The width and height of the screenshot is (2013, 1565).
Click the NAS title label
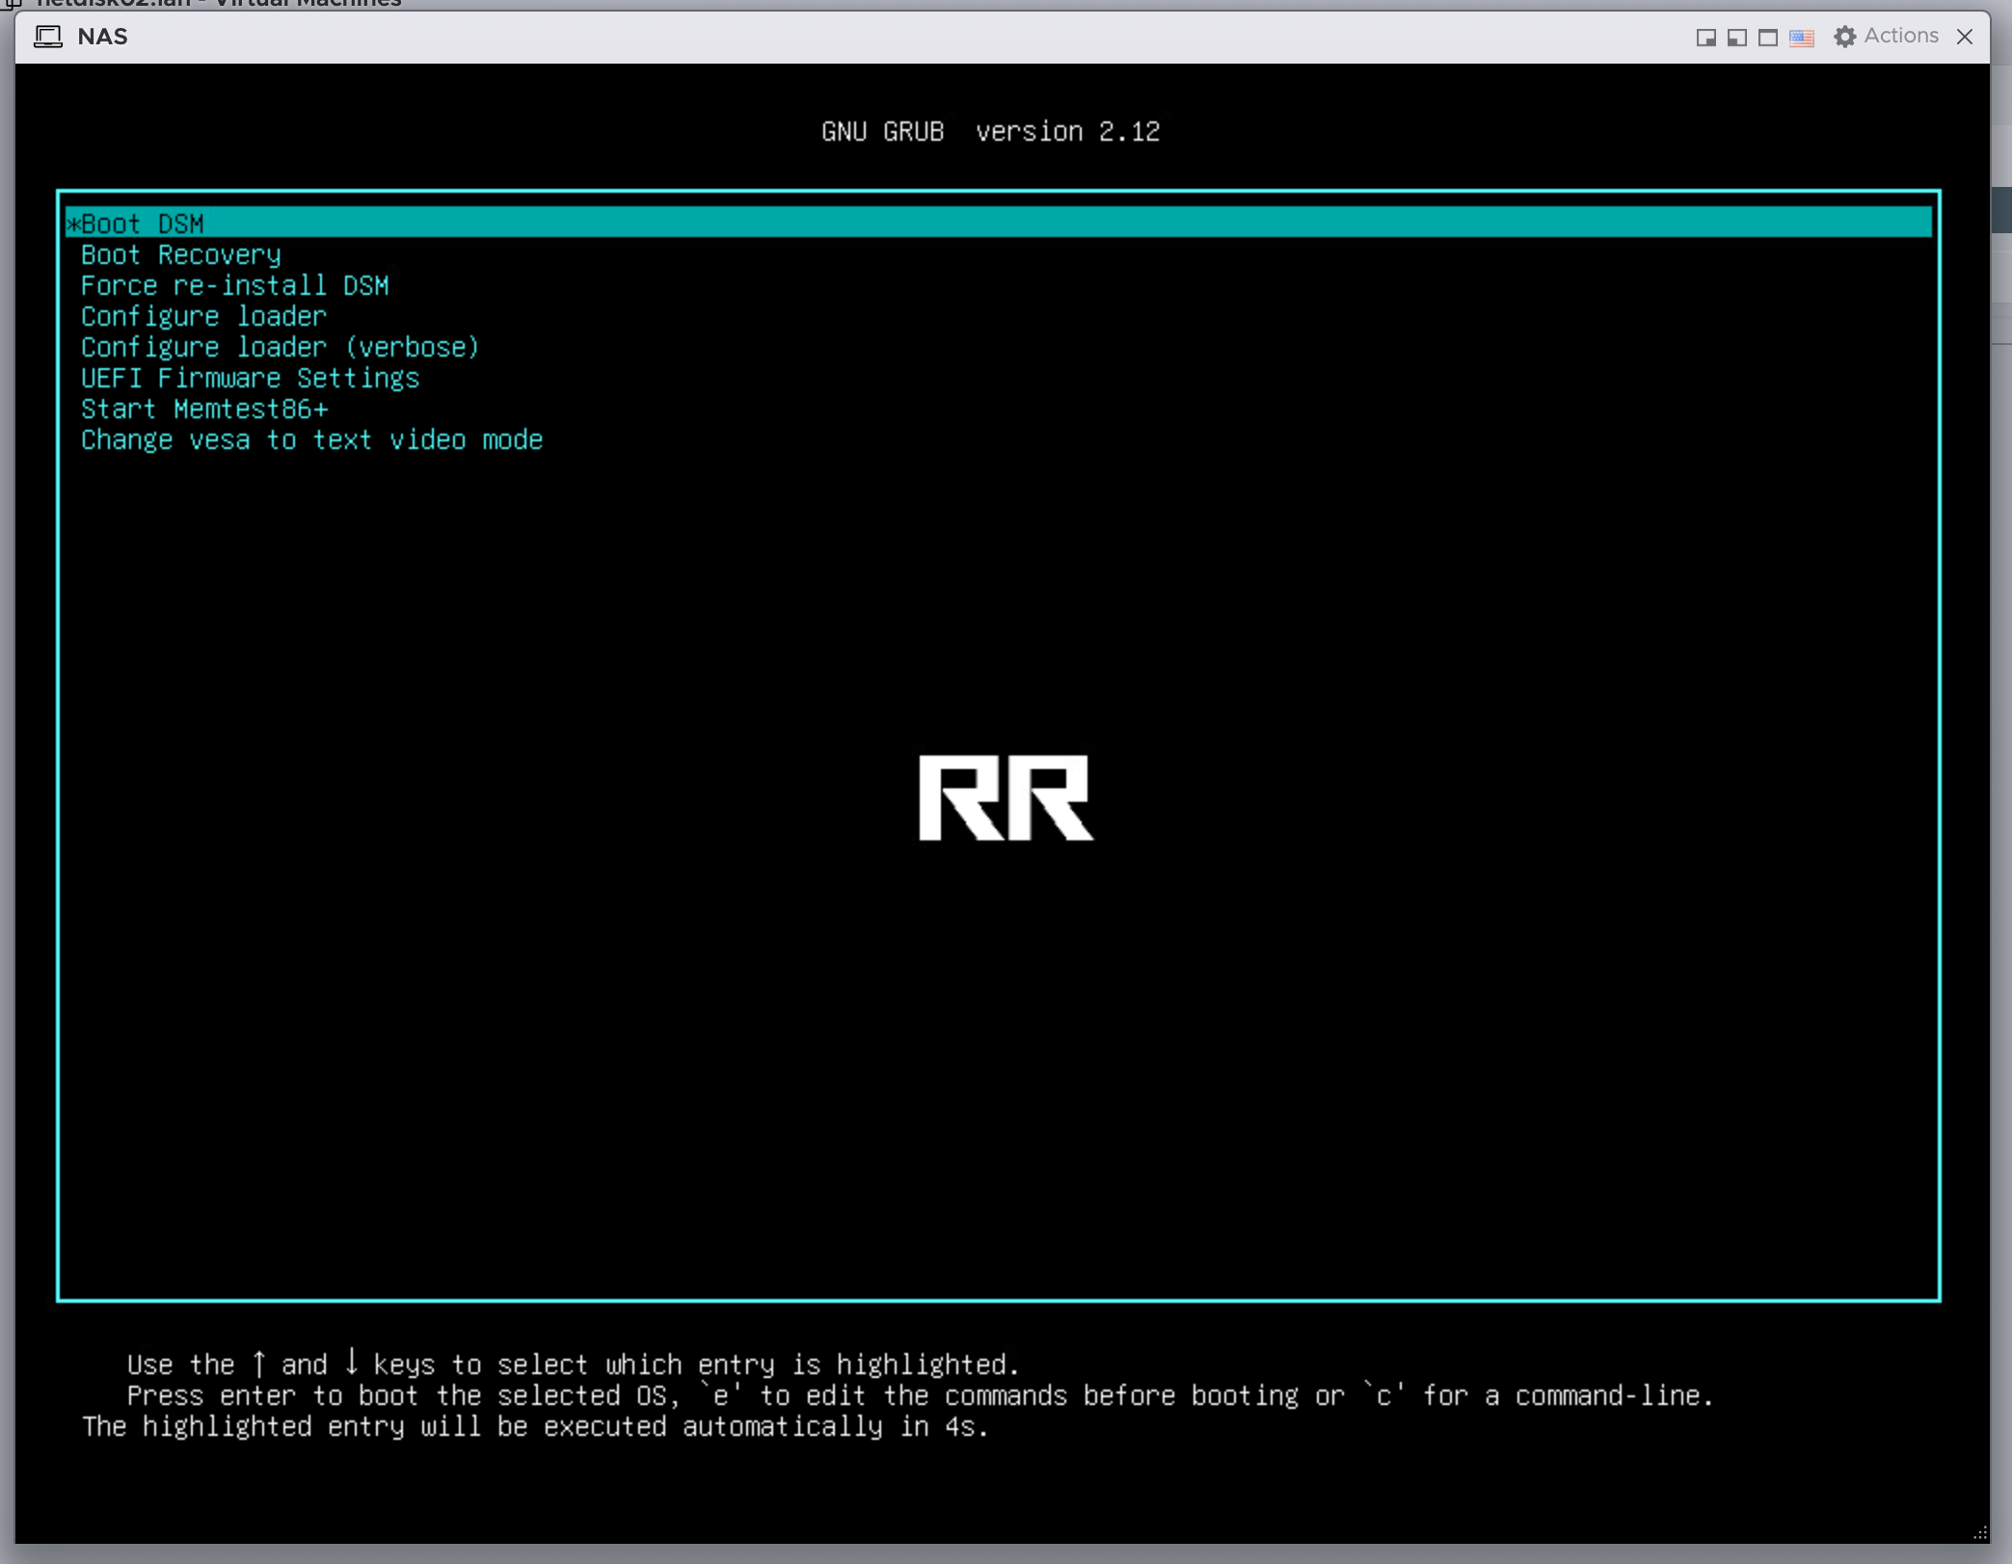coord(103,37)
